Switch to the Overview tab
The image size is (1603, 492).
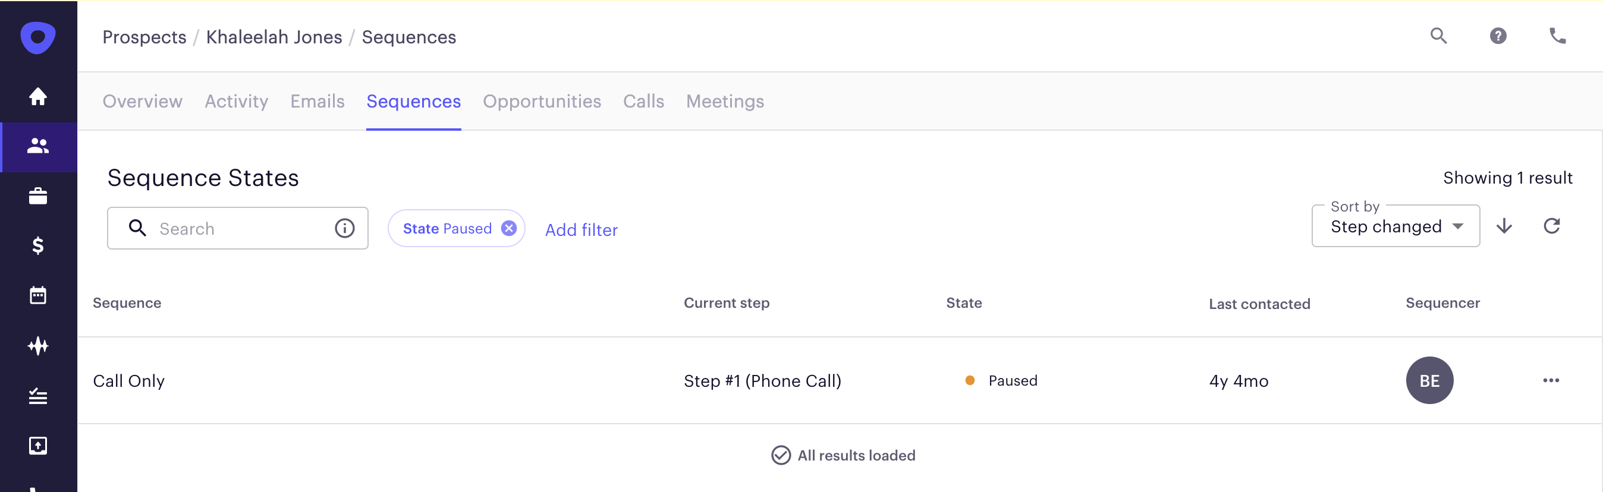(x=142, y=101)
